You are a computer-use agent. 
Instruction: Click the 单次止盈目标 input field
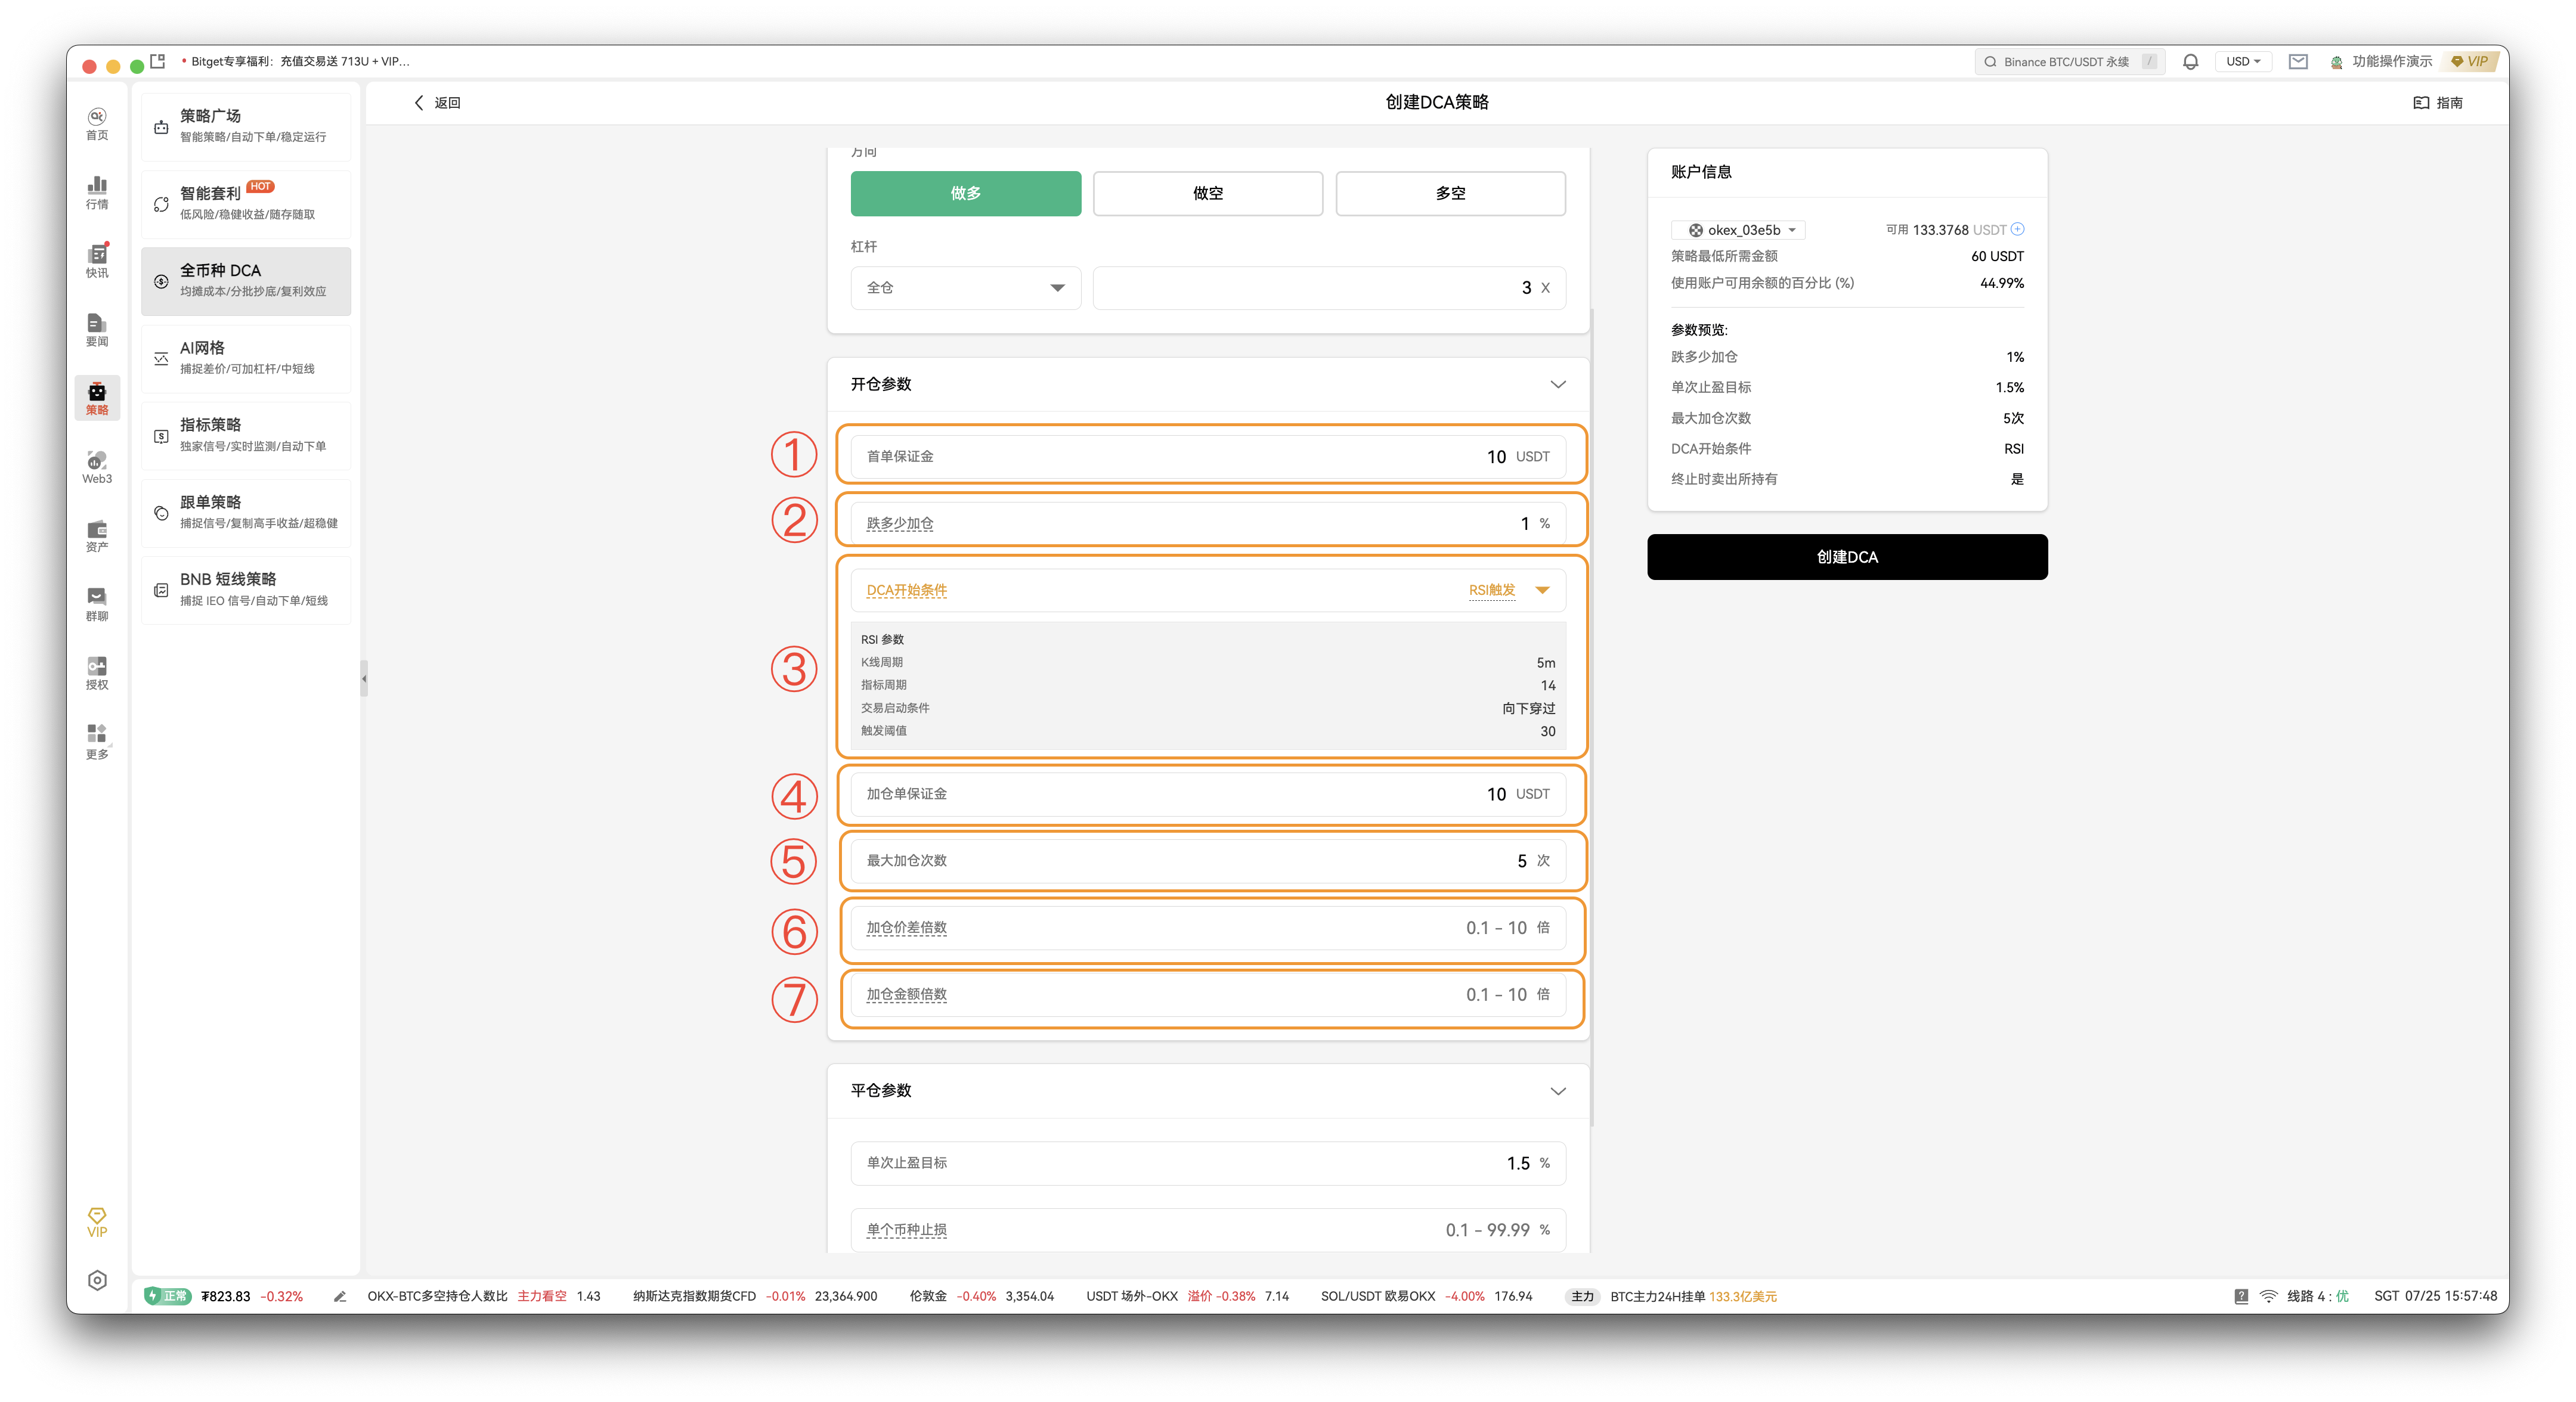(1208, 1163)
